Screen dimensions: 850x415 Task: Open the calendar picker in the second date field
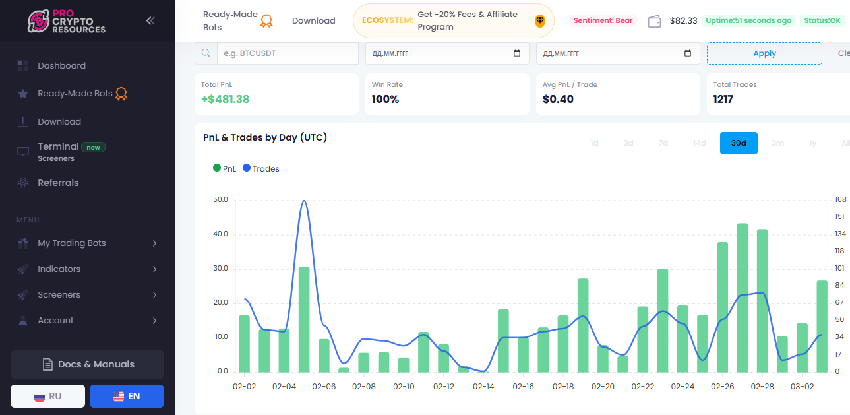(x=688, y=53)
